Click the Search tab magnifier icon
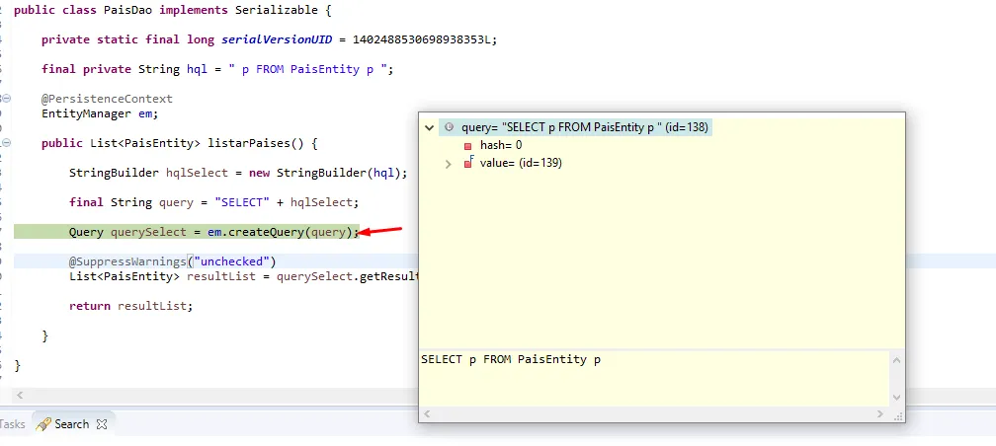This screenshot has width=996, height=446. [x=43, y=424]
